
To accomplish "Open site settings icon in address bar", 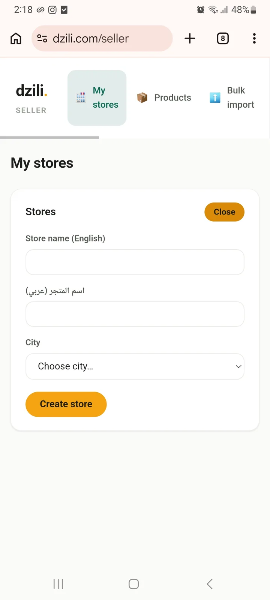I will click(x=42, y=38).
